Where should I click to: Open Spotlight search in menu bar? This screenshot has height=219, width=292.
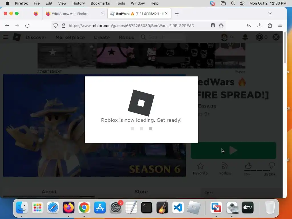point(233,3)
